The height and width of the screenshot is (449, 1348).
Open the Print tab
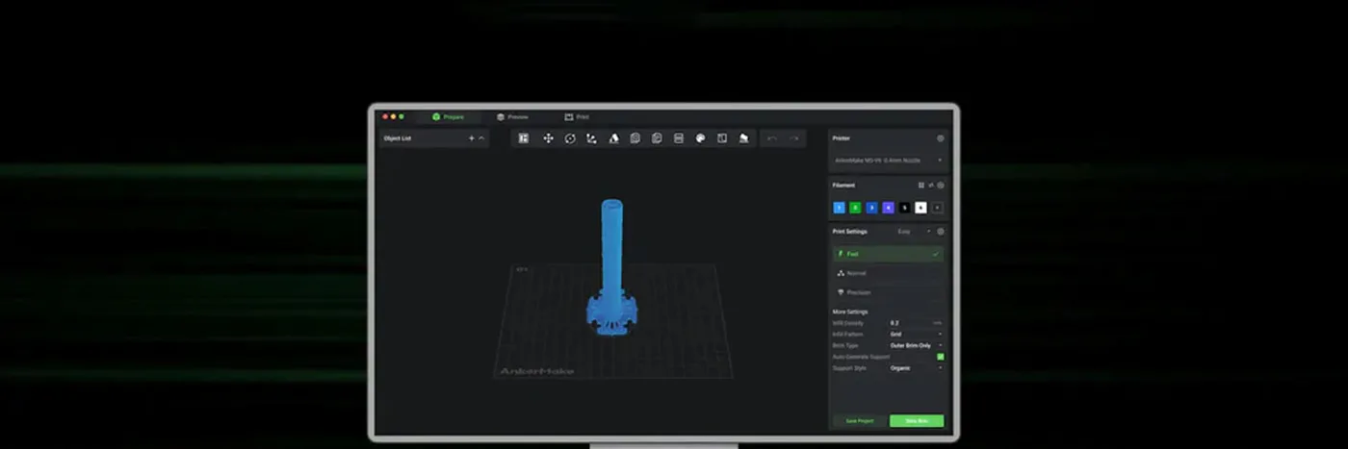click(x=577, y=116)
